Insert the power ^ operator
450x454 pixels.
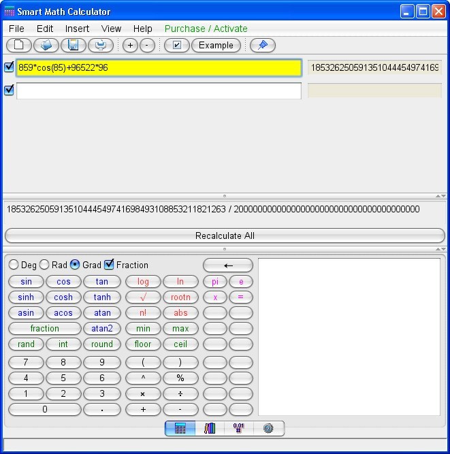click(143, 378)
